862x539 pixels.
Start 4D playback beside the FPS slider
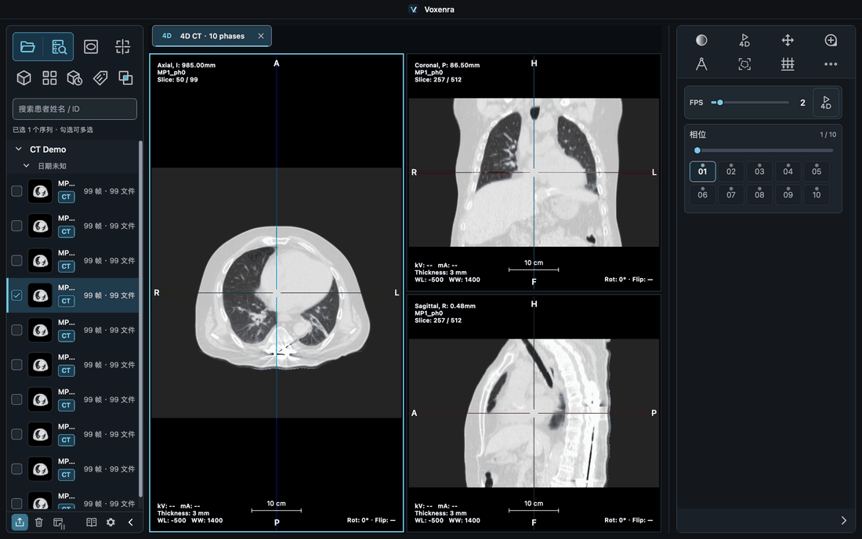click(x=826, y=103)
